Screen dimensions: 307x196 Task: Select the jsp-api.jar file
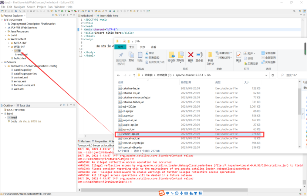coord(189,129)
